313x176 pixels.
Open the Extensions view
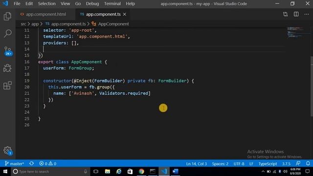7,86
